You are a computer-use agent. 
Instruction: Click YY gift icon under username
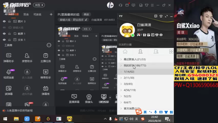pyautogui.click(x=144, y=35)
